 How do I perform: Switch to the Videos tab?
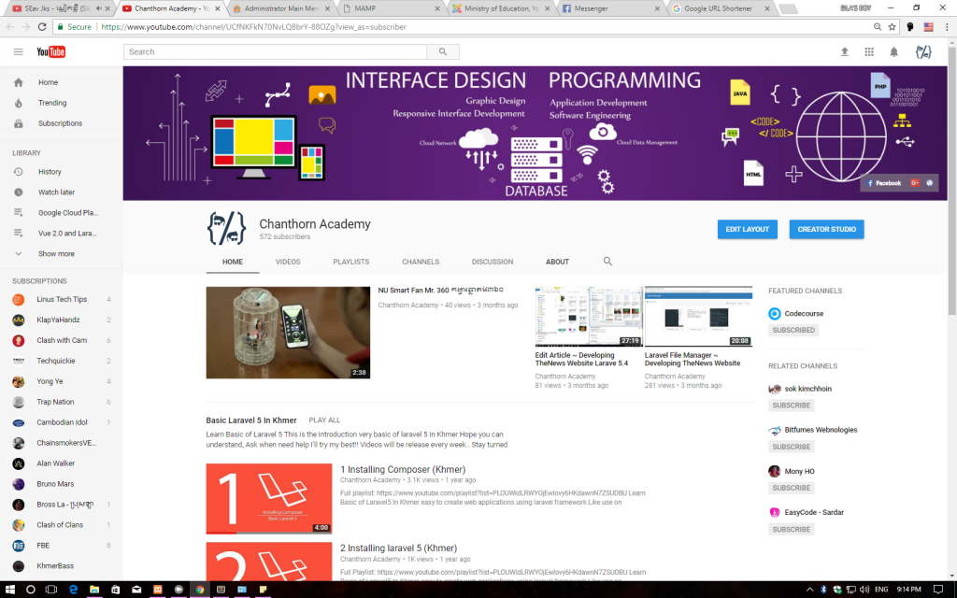click(x=288, y=262)
